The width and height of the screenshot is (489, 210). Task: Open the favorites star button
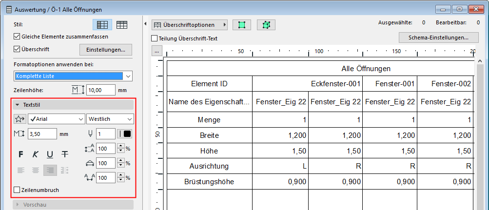coord(20,119)
